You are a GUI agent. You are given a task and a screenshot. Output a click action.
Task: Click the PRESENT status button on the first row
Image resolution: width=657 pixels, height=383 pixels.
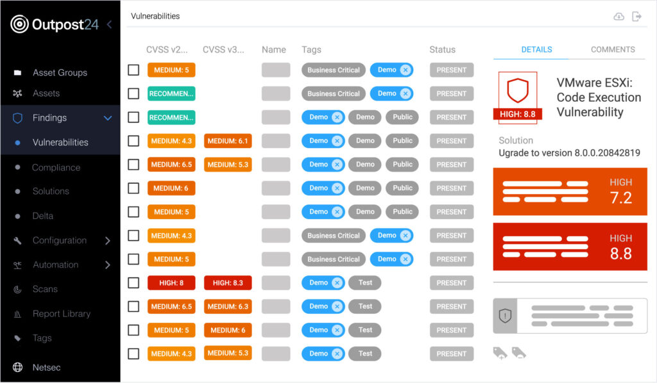pyautogui.click(x=451, y=70)
